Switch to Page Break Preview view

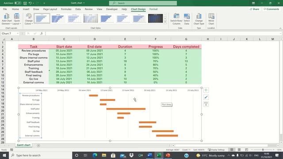pyautogui.click(x=246, y=150)
